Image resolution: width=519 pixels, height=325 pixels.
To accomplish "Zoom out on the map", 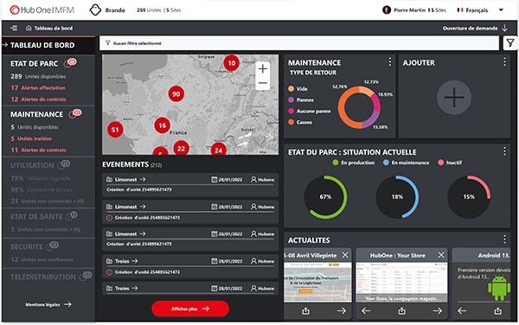I will click(x=263, y=83).
